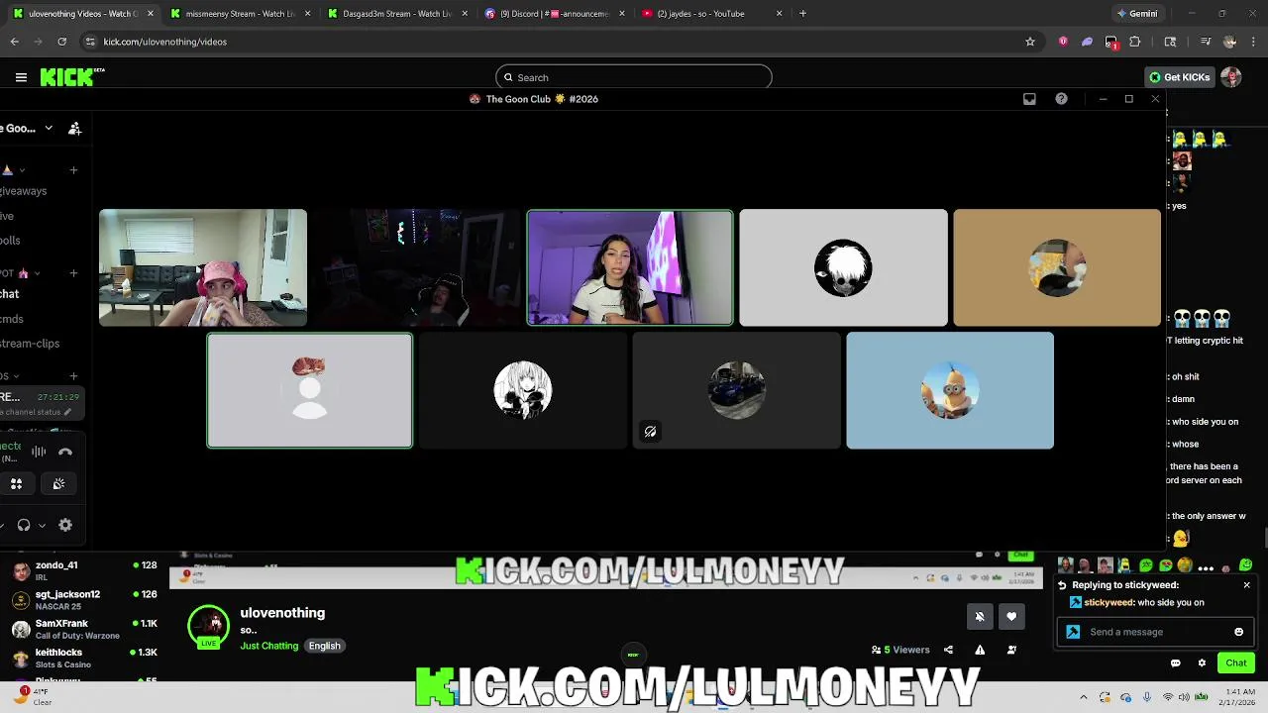Bookmark this page with star icon
This screenshot has width=1268, height=713.
[1030, 42]
